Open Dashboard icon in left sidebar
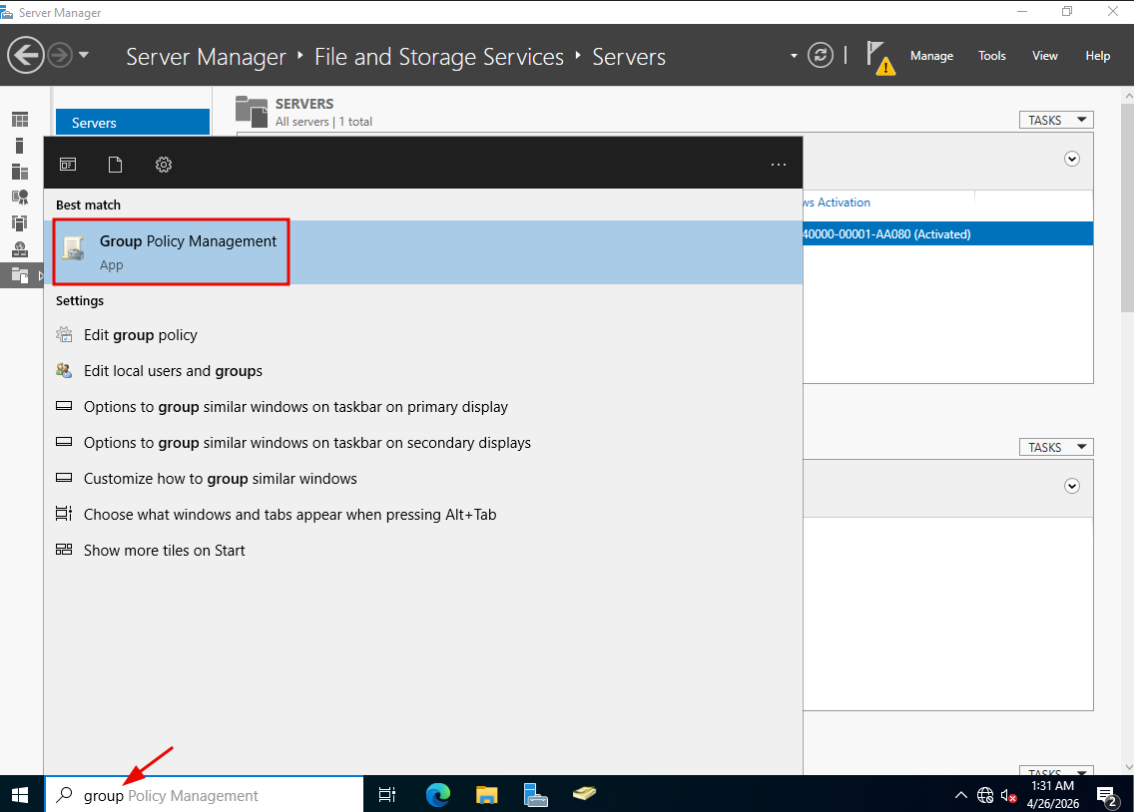 coord(20,119)
